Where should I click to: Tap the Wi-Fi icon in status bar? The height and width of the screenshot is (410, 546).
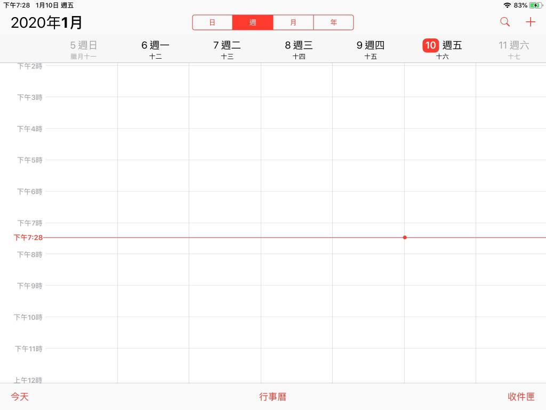(x=507, y=5)
